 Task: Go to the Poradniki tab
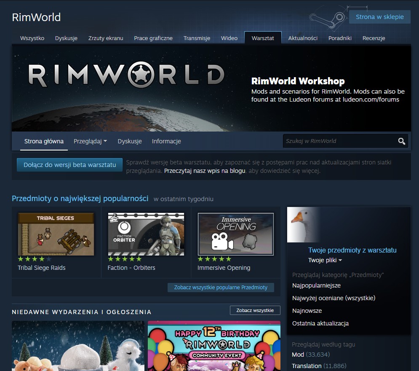click(x=340, y=38)
